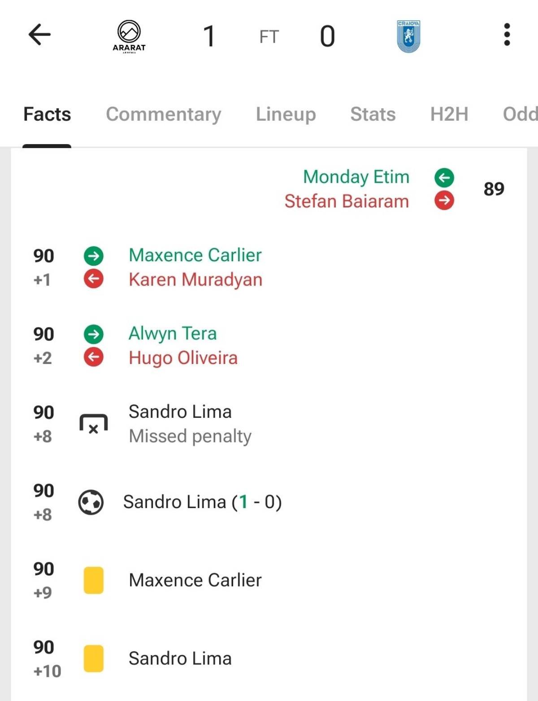The image size is (538, 701).
Task: Switch to the Commentary tab
Action: pos(164,114)
